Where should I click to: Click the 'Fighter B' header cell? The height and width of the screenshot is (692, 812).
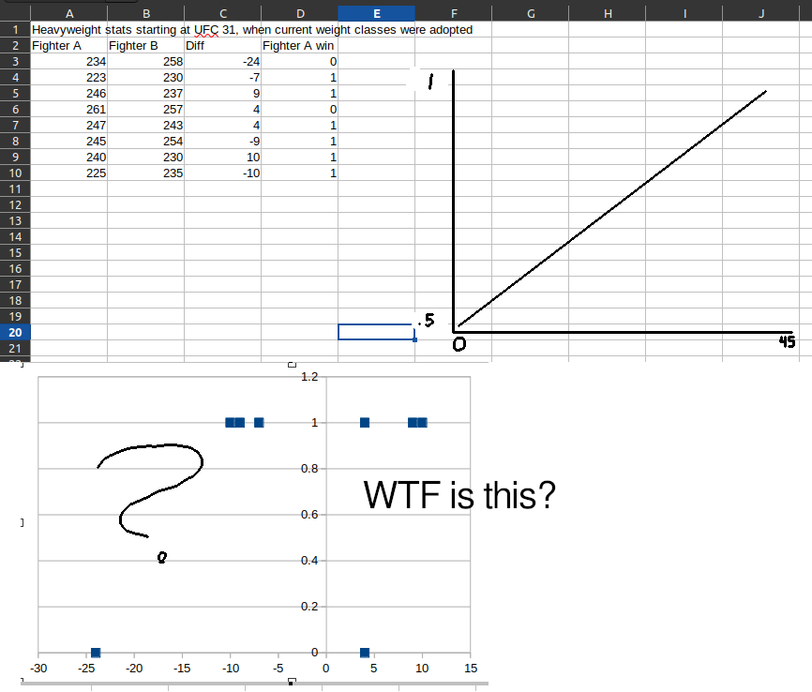[145, 46]
